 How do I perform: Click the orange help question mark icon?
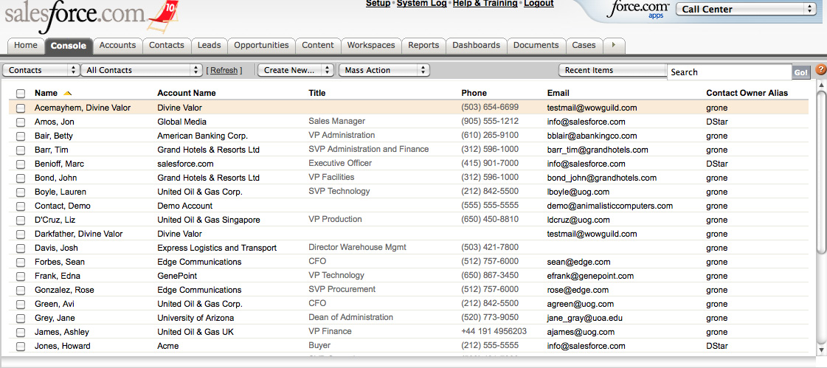[x=820, y=69]
